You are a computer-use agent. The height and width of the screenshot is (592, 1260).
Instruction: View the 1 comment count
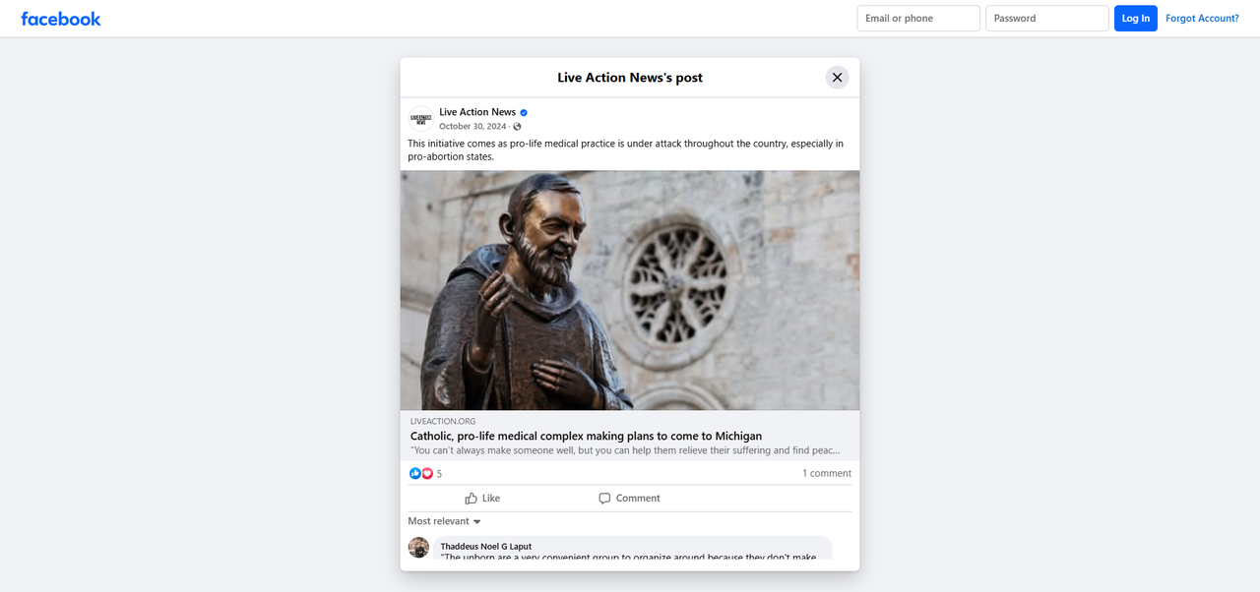(827, 474)
